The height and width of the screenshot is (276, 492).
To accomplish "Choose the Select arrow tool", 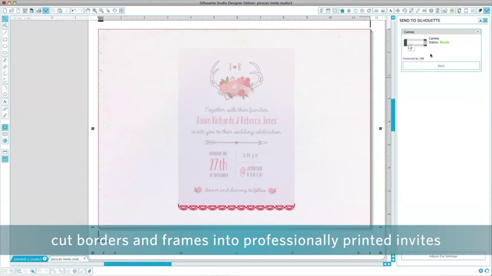I will tap(5, 19).
